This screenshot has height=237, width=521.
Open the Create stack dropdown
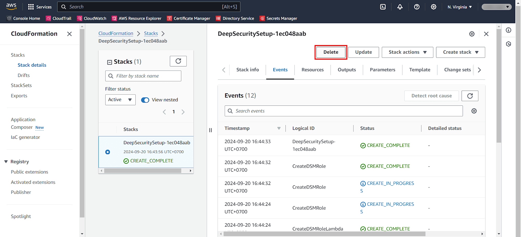pos(461,52)
